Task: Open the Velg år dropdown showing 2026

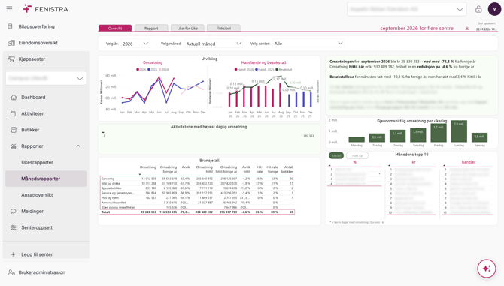Action: click(135, 44)
